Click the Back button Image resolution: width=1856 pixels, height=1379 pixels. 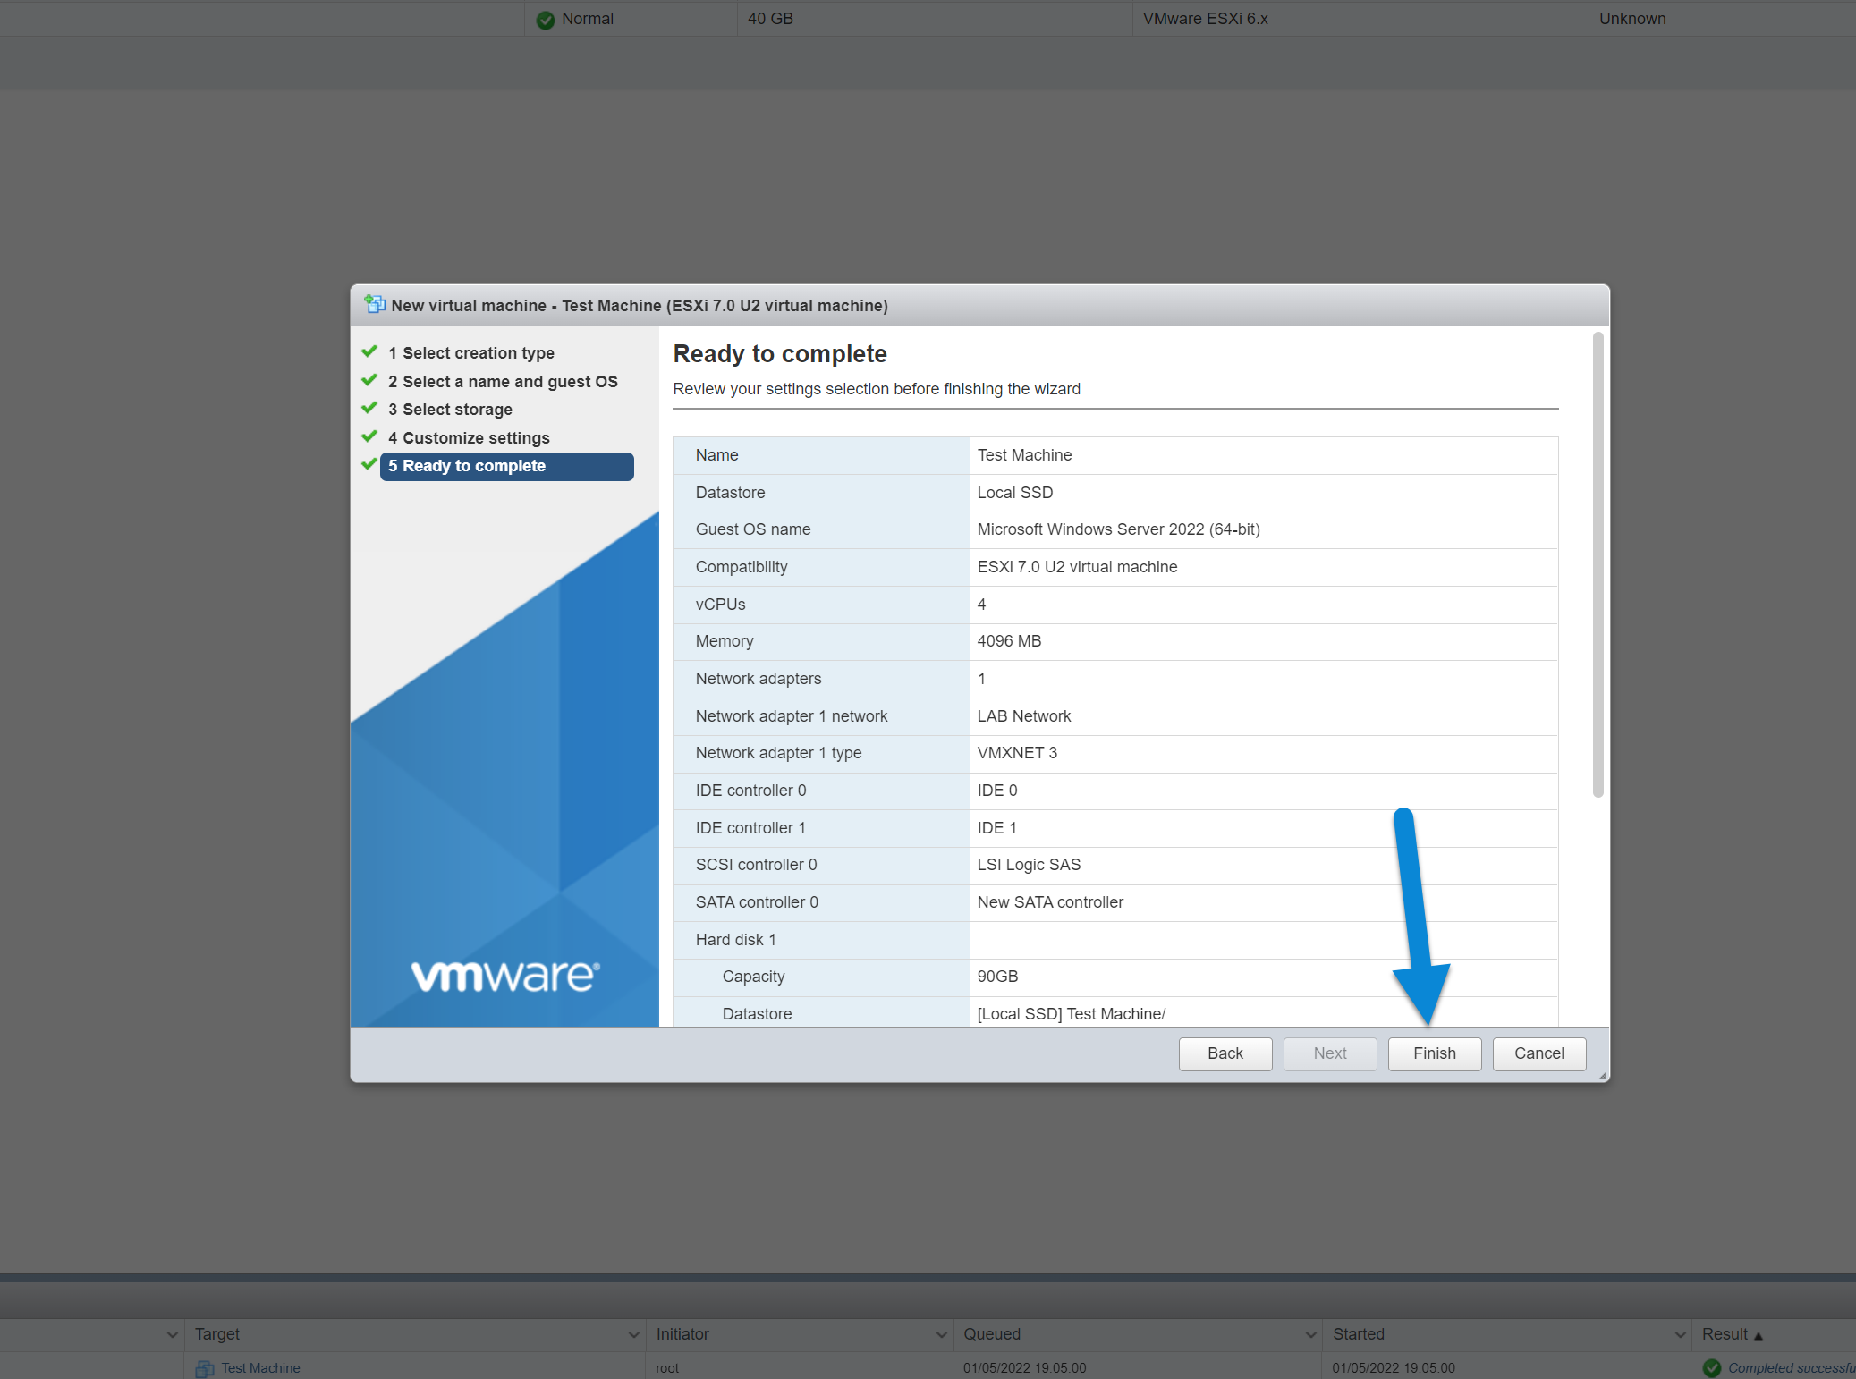click(x=1225, y=1053)
